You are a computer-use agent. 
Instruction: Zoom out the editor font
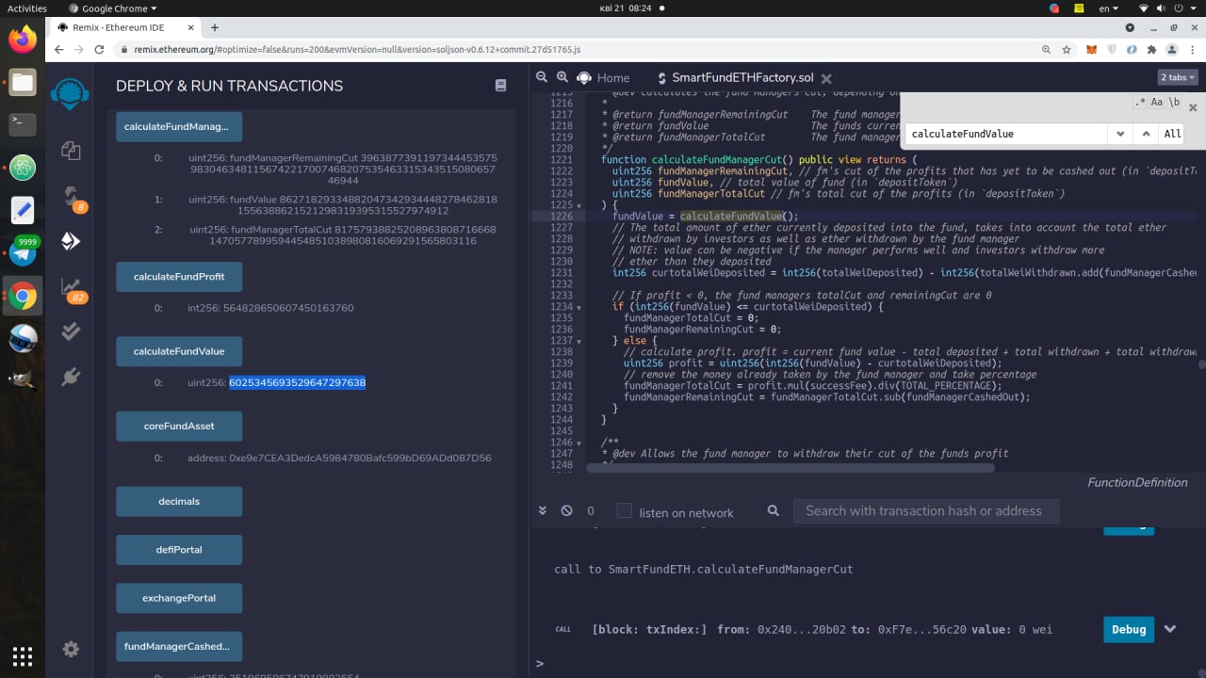click(542, 77)
